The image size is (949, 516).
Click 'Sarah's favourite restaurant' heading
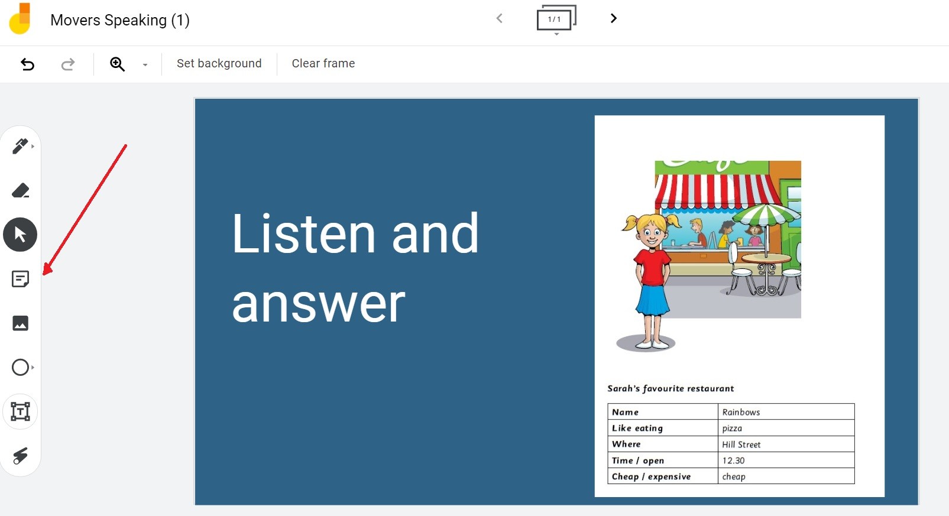[671, 388]
